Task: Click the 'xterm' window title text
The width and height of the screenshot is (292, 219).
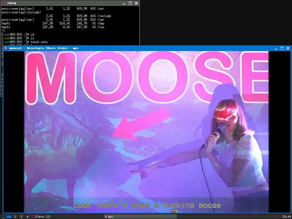Action: coord(11,3)
